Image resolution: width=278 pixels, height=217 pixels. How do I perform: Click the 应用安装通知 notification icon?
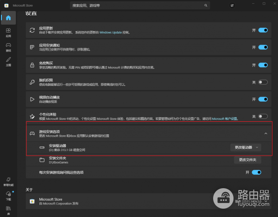[32, 47]
